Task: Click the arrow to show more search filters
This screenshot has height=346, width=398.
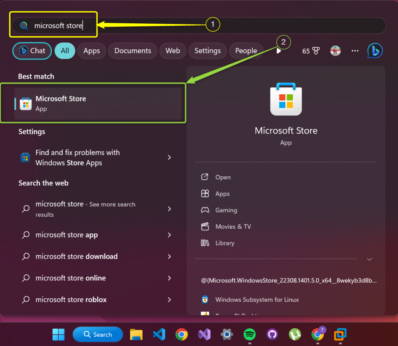Action: [279, 50]
